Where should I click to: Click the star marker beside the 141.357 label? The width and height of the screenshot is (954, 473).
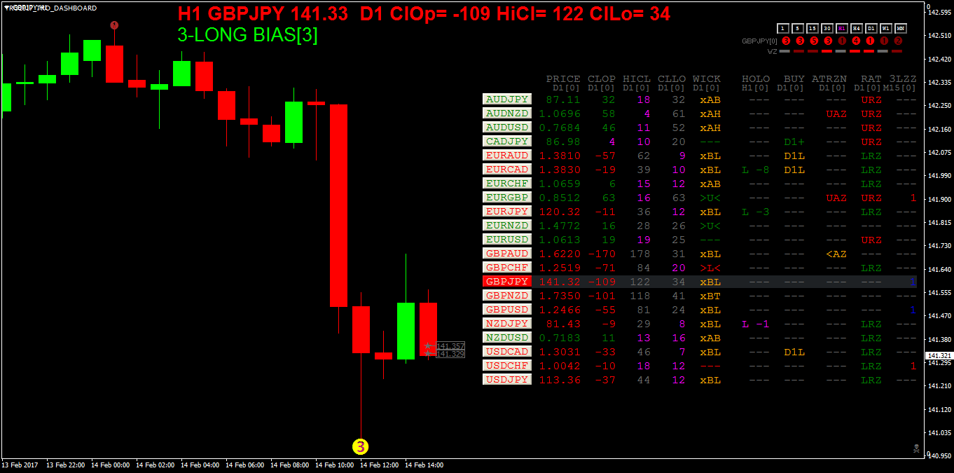pos(428,346)
